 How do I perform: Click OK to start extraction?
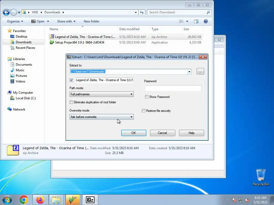click(x=134, y=133)
